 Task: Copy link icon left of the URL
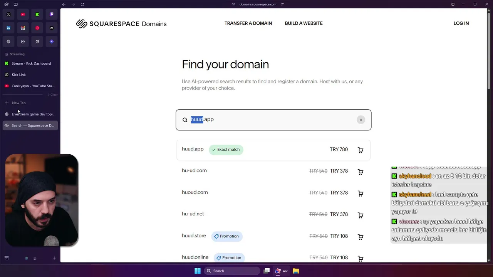click(233, 4)
